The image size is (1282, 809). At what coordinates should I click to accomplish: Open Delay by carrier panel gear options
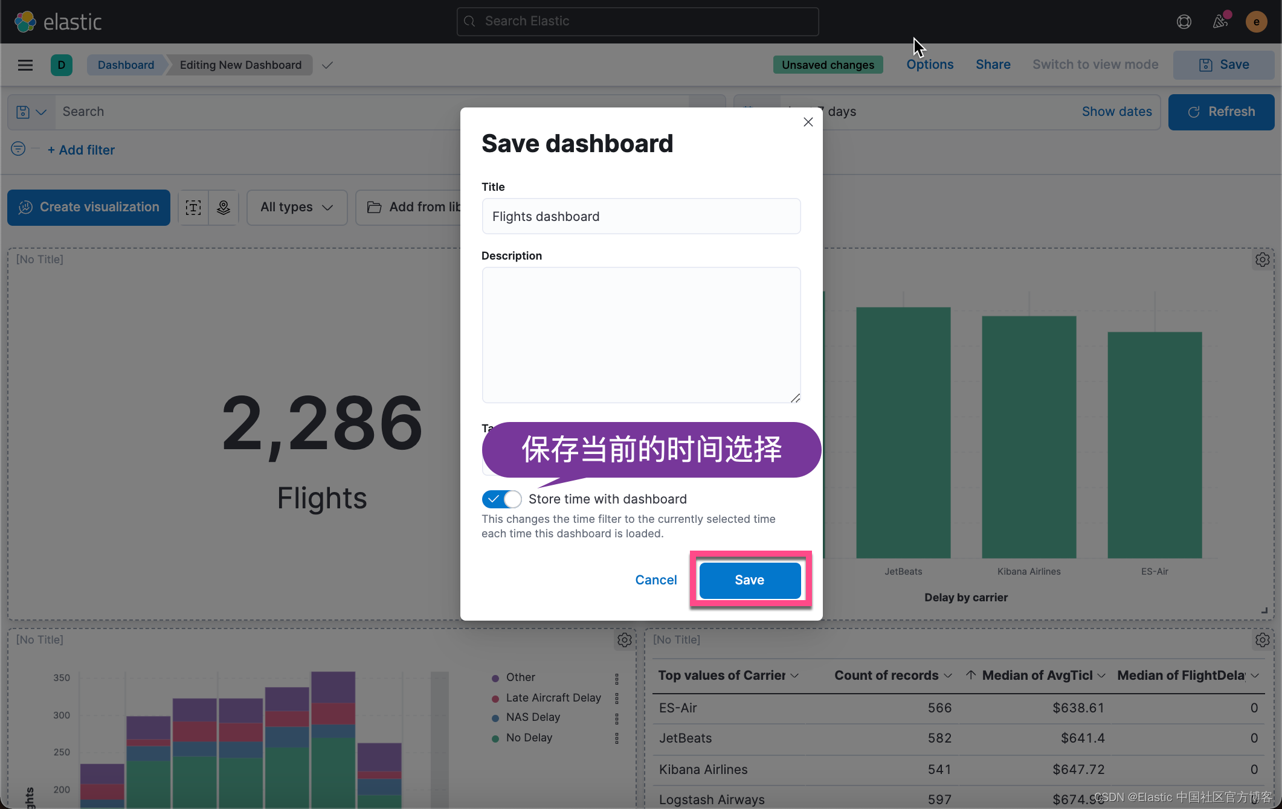tap(1262, 260)
